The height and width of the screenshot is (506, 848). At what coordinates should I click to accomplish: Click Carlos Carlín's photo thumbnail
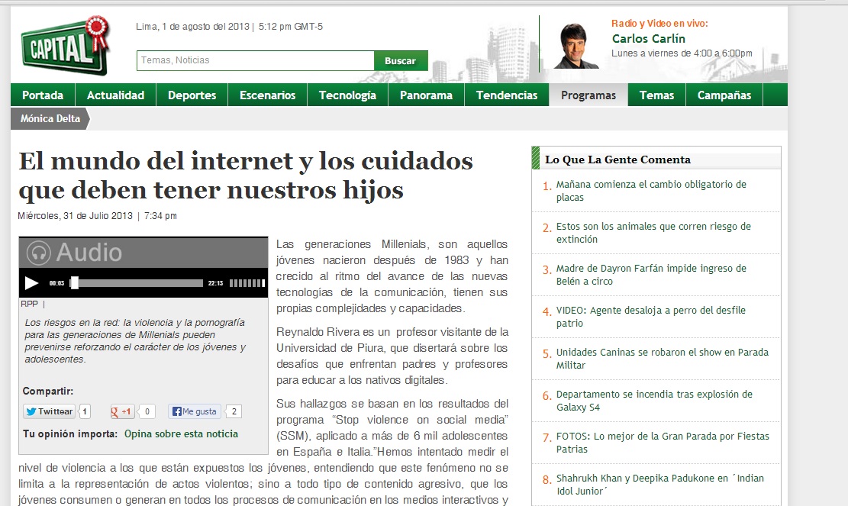coord(576,47)
